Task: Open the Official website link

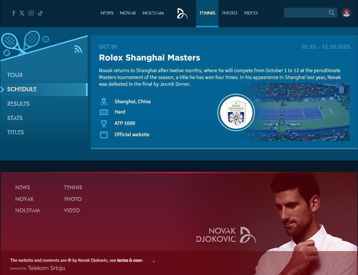Action: pyautogui.click(x=132, y=135)
